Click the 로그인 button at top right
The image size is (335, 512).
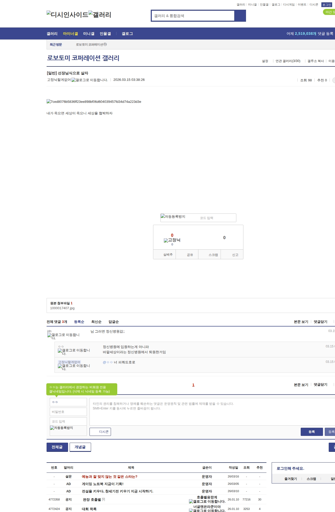tap(327, 5)
